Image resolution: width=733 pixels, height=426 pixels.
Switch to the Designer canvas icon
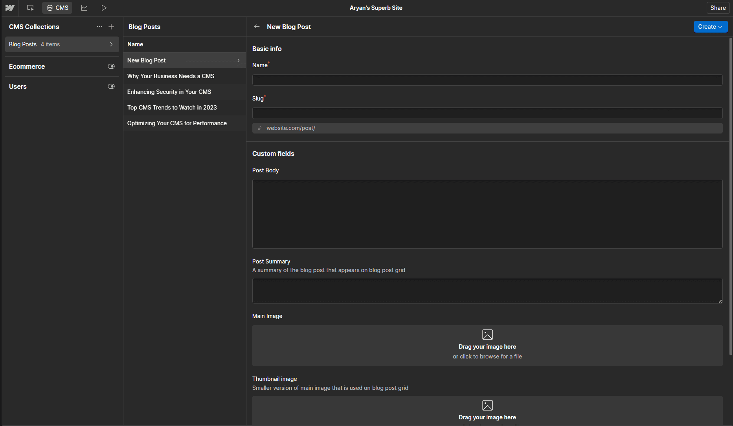coord(30,8)
